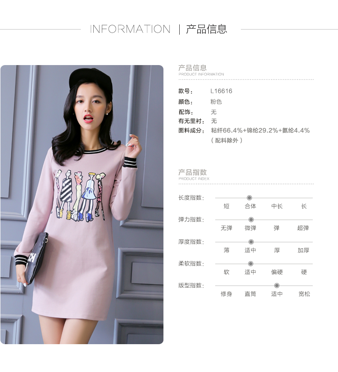
Task: Click the INFORMATION page title
Action: (130, 29)
